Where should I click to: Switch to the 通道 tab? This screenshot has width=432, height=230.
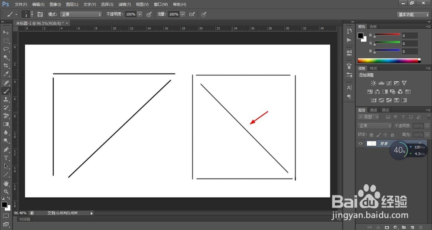(x=373, y=110)
